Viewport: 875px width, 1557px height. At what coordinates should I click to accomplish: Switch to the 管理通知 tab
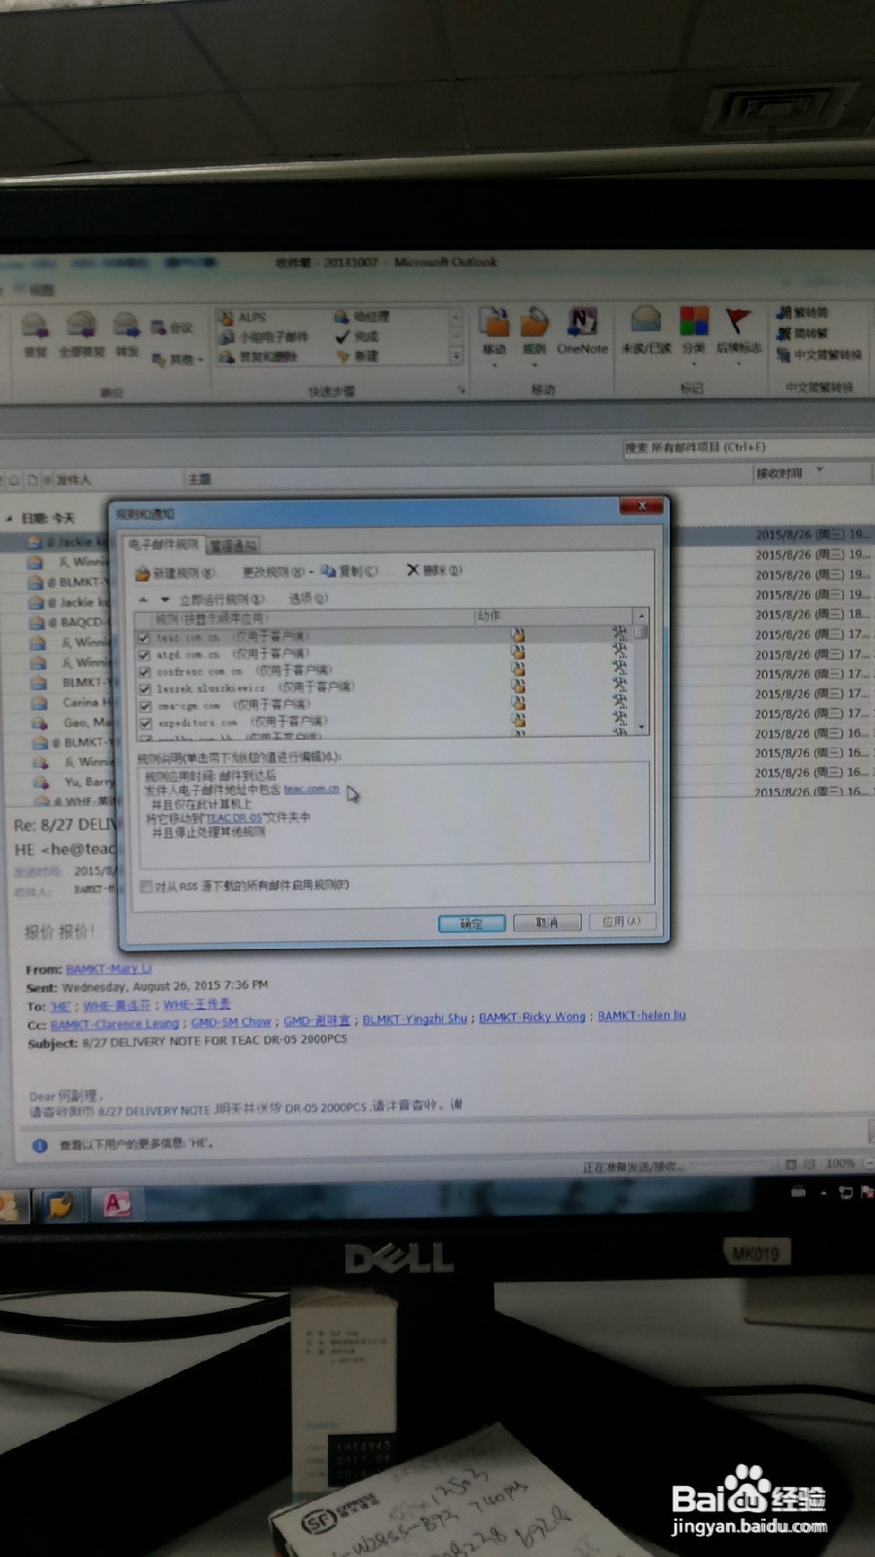click(233, 546)
